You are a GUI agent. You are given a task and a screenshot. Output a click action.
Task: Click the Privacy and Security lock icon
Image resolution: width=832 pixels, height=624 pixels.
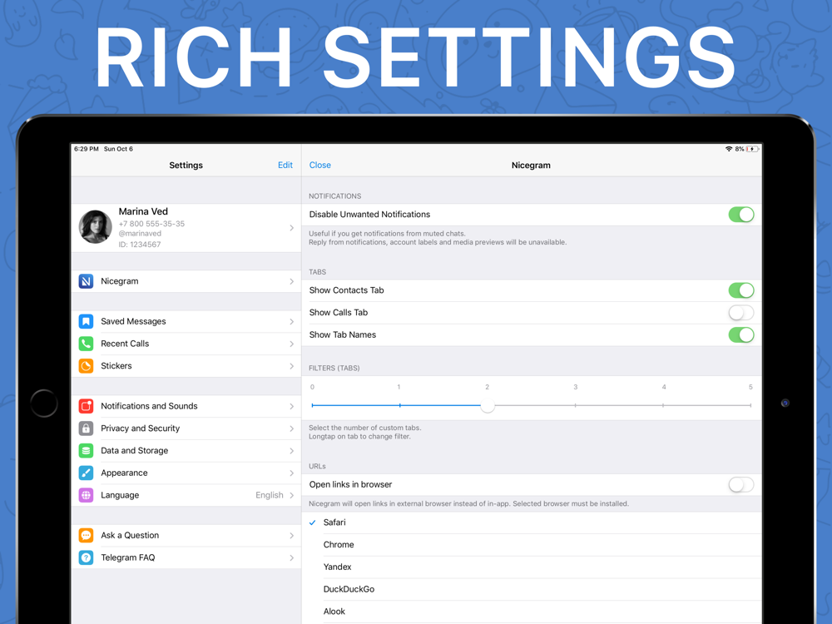tap(86, 428)
